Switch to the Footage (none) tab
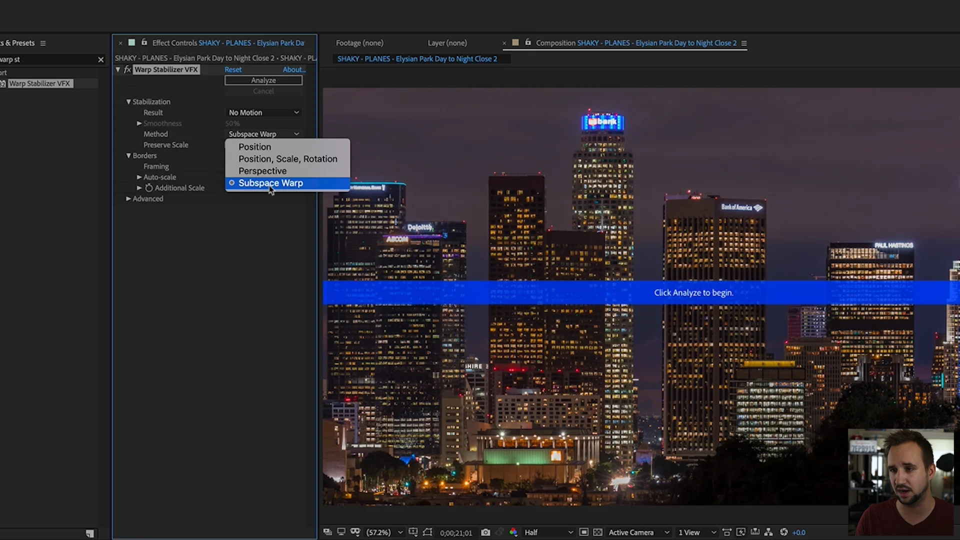Image resolution: width=960 pixels, height=540 pixels. click(359, 43)
